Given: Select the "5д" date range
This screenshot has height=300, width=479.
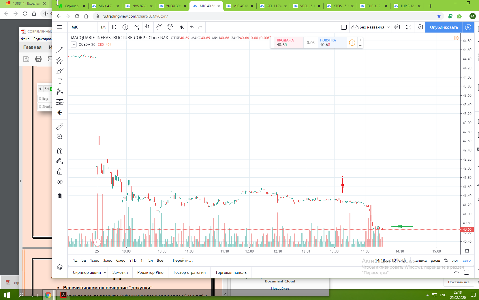Looking at the screenshot, I should pyautogui.click(x=84, y=260).
